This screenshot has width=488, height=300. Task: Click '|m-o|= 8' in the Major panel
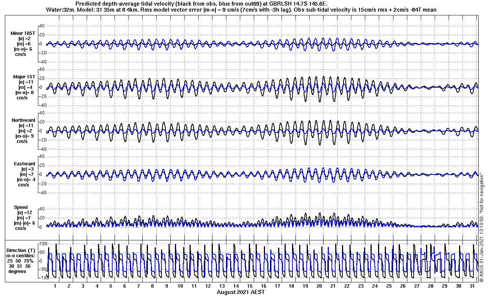coord(25,93)
